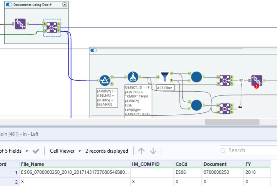
Task: Select the Join tool in Documents container
Action: 52,27
